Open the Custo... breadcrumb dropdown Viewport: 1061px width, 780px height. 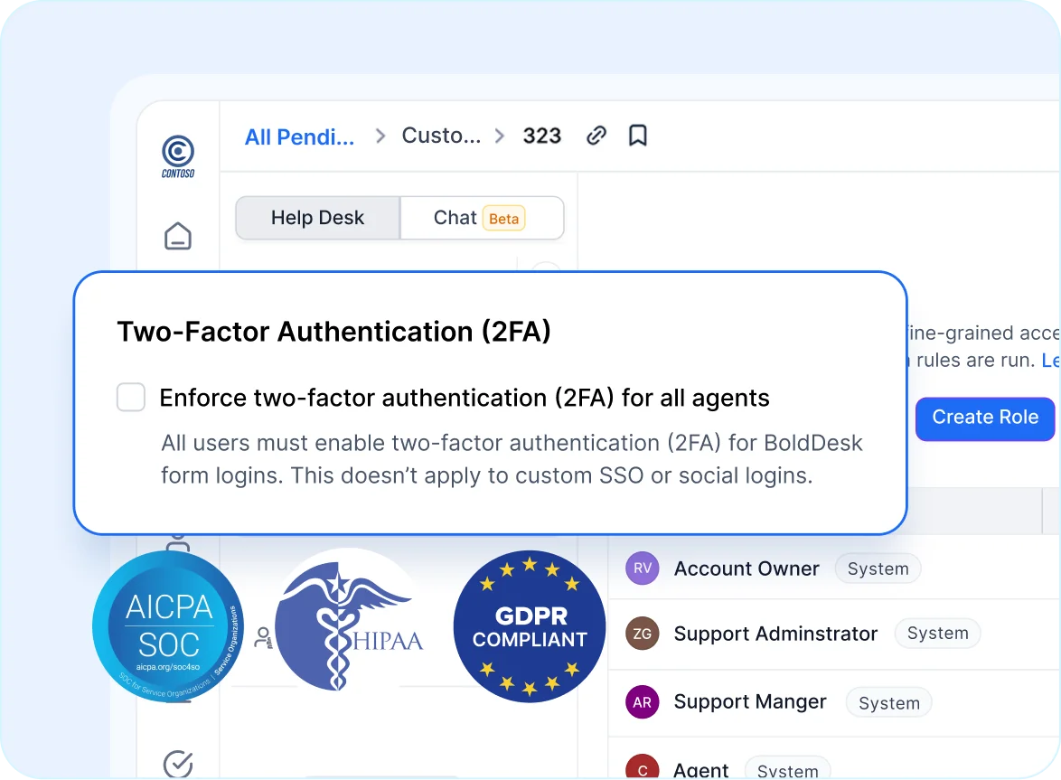click(x=441, y=135)
